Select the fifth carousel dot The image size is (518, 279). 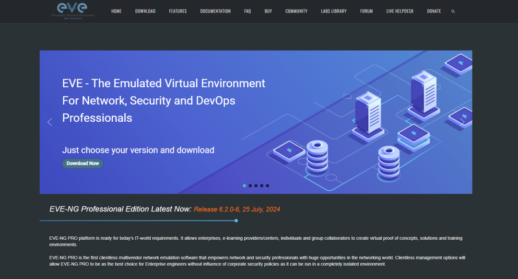coord(268,186)
